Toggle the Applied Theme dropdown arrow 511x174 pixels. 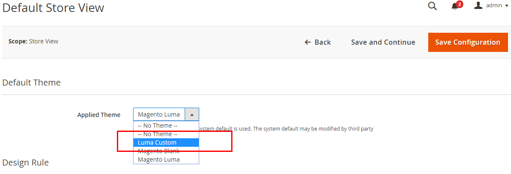coord(192,114)
